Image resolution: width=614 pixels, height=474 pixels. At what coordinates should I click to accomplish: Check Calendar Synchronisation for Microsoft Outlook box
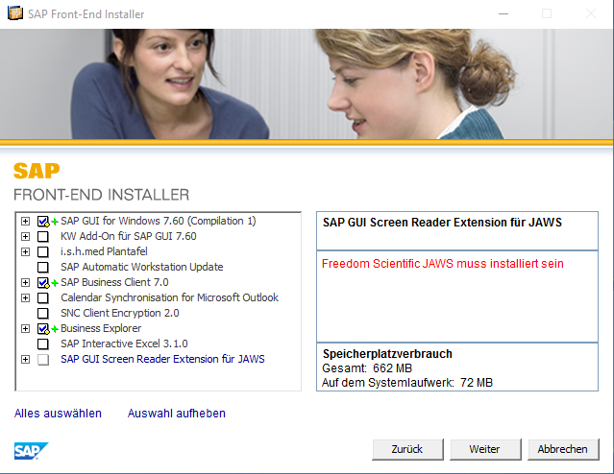point(42,298)
